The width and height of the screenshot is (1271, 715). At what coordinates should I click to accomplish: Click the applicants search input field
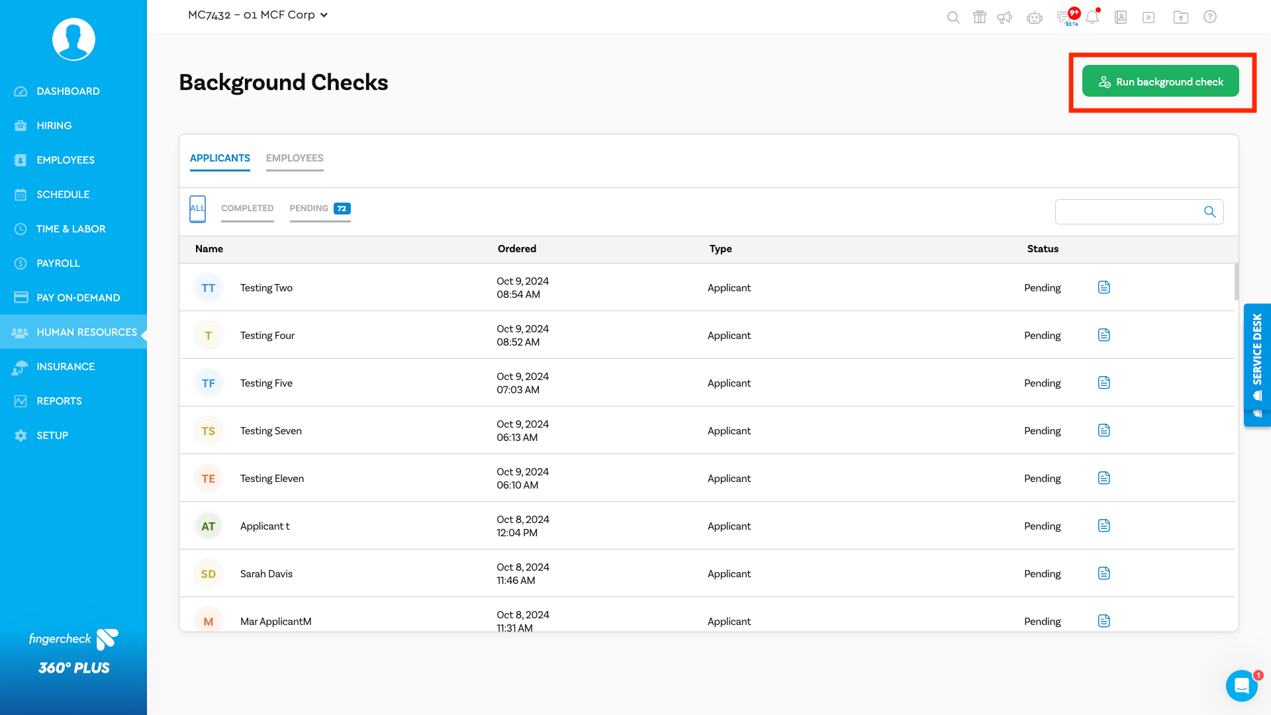pyautogui.click(x=1128, y=212)
